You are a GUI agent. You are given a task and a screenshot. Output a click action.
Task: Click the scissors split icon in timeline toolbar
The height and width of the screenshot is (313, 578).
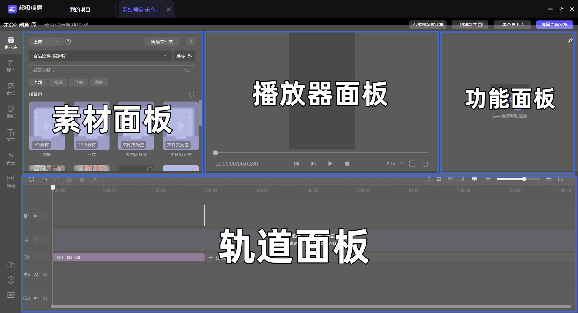click(69, 179)
